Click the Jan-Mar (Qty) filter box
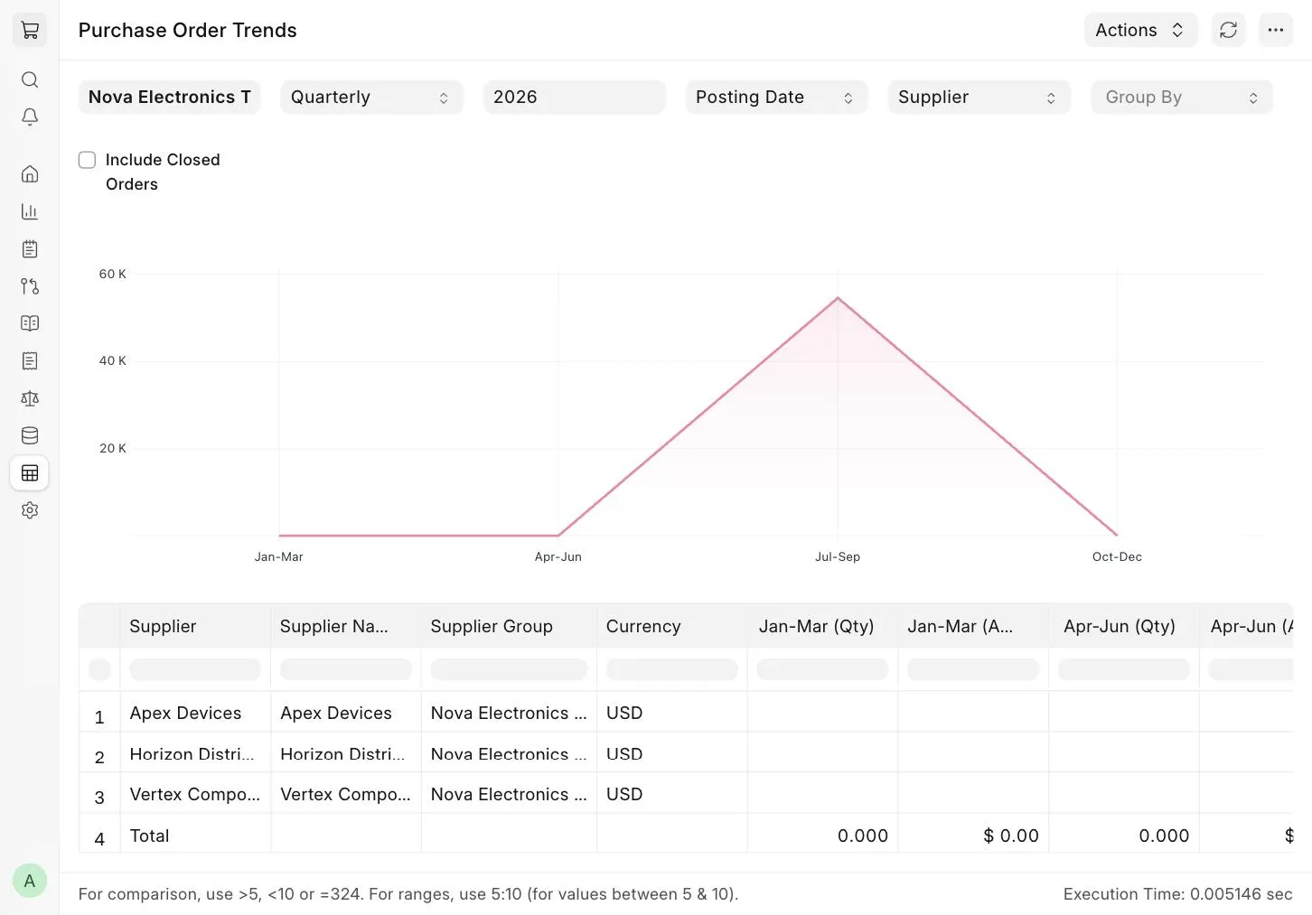 [x=822, y=669]
